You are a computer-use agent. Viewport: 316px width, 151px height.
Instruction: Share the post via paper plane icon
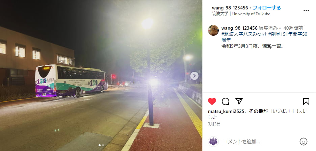239,101
